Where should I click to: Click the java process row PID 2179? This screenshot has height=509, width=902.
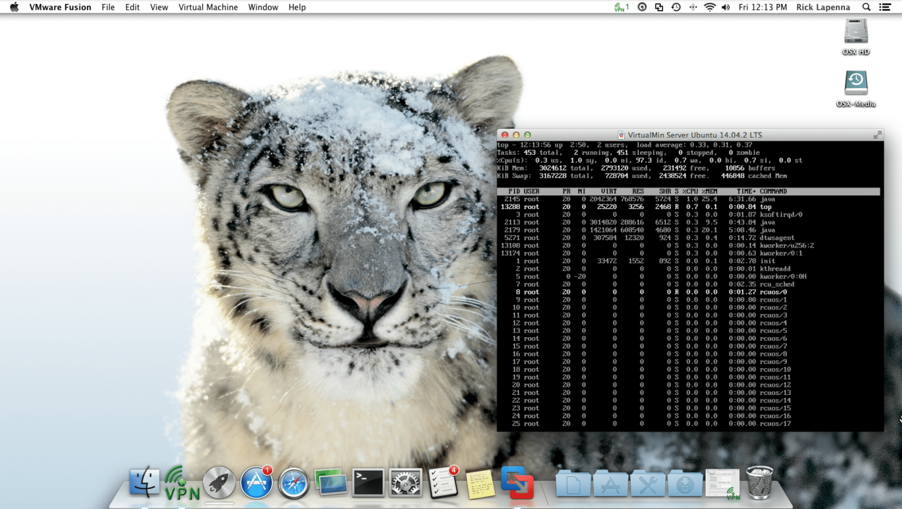(x=688, y=230)
